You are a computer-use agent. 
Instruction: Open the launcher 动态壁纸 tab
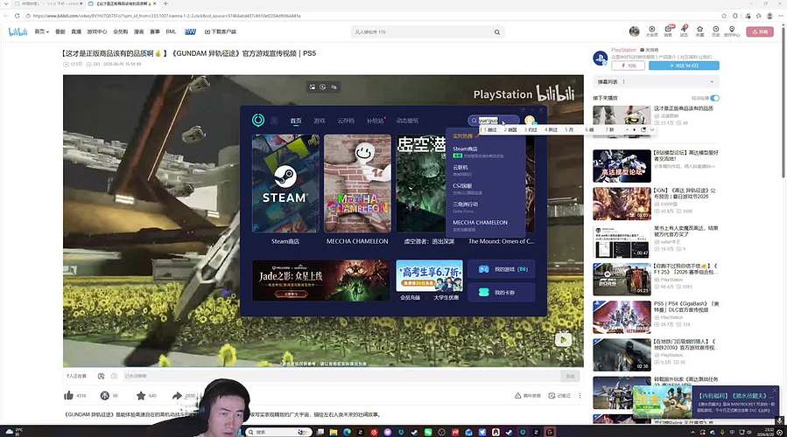tap(407, 121)
